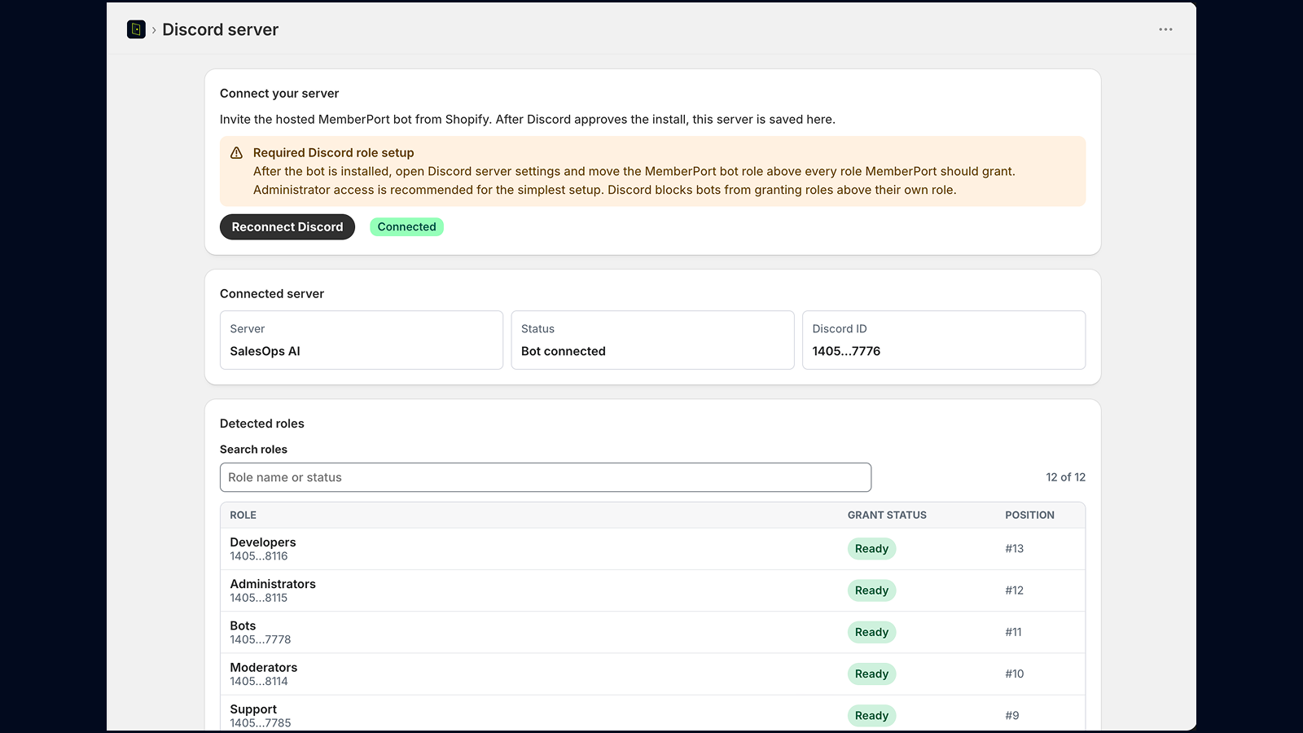This screenshot has width=1303, height=733.
Task: Open the MemberPort app icon in breadcrumb
Action: pyautogui.click(x=136, y=29)
